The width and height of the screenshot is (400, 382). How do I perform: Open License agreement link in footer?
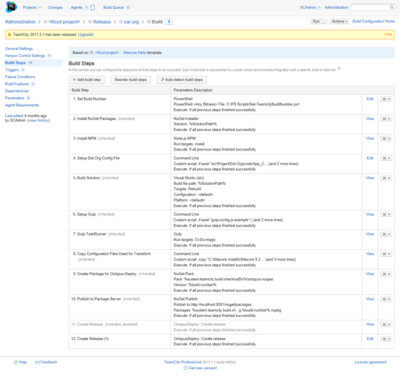pyautogui.click(x=371, y=362)
